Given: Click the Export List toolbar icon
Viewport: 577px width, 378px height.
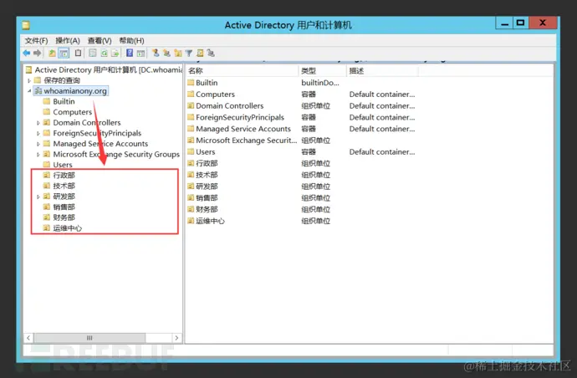Looking at the screenshot, I should coord(115,54).
